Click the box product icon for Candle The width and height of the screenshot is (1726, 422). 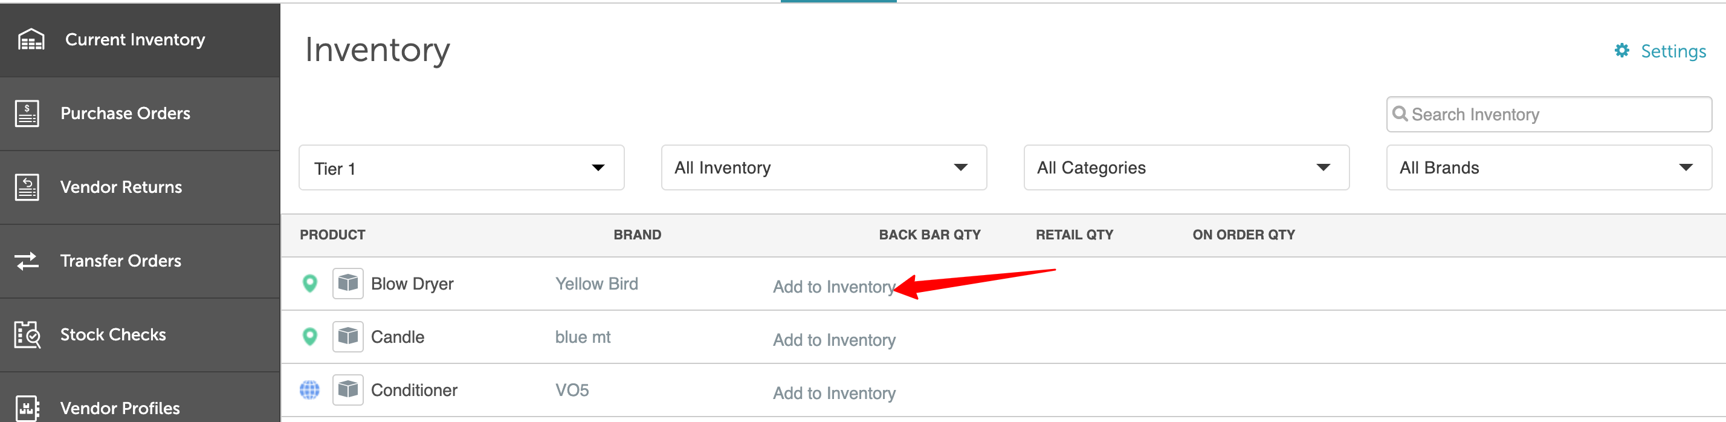347,336
